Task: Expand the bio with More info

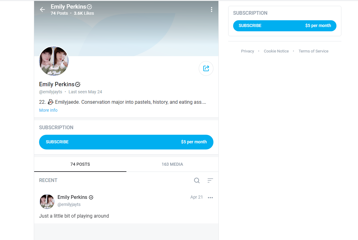Action: pos(48,110)
